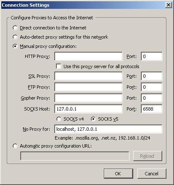Focus the Gopher Proxy address field
This screenshot has height=185, width=174.
(88, 98)
